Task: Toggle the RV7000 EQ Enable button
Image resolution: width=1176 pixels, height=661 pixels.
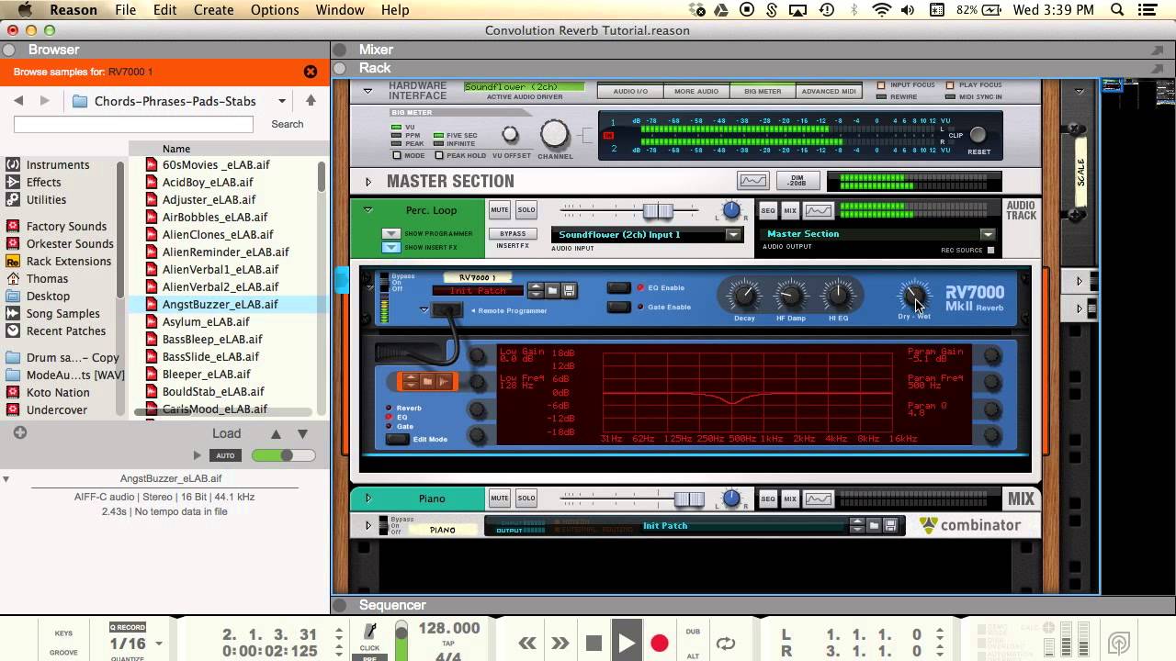Action: [619, 288]
